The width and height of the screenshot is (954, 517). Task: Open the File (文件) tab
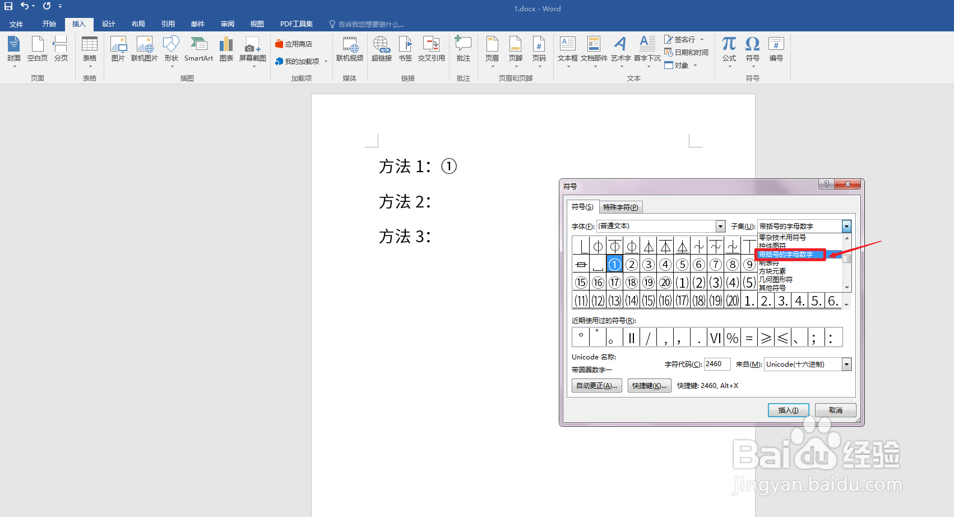[16, 24]
